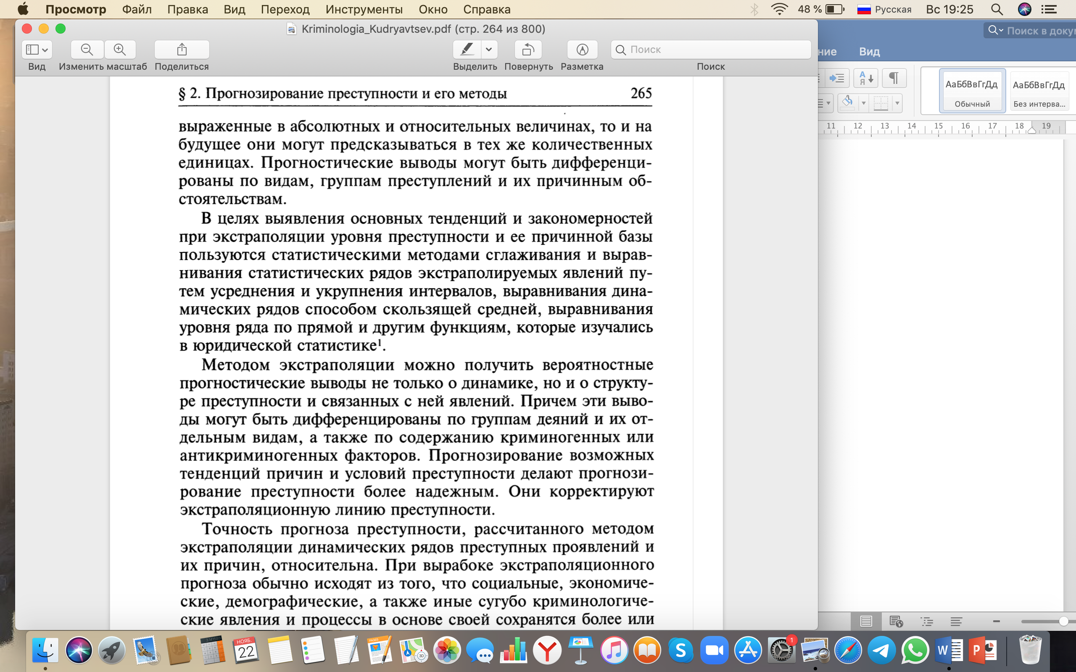Viewport: 1076px width, 672px height.
Task: Open Calendar from the dock
Action: pyautogui.click(x=245, y=650)
